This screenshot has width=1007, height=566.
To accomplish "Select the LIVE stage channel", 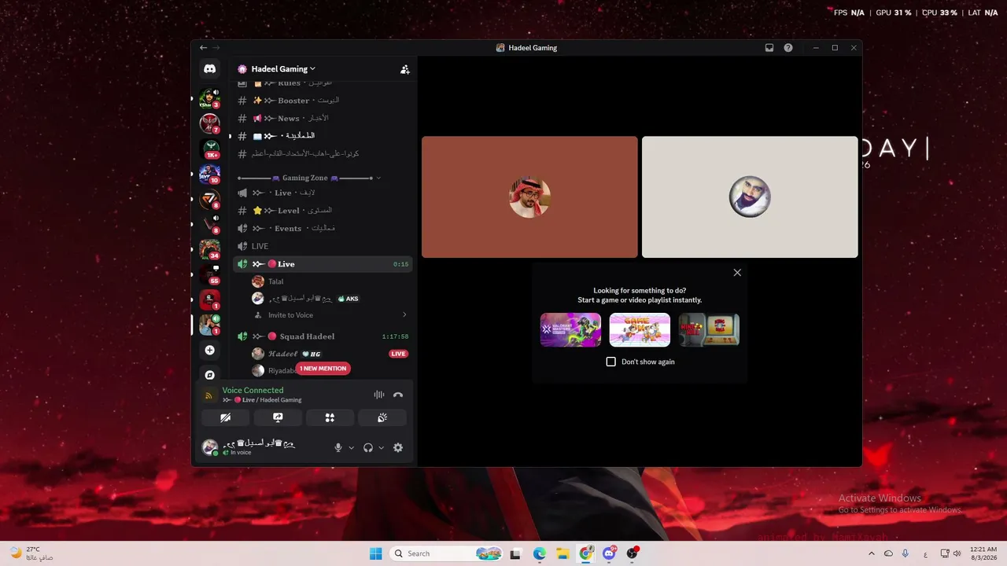I will click(322, 246).
